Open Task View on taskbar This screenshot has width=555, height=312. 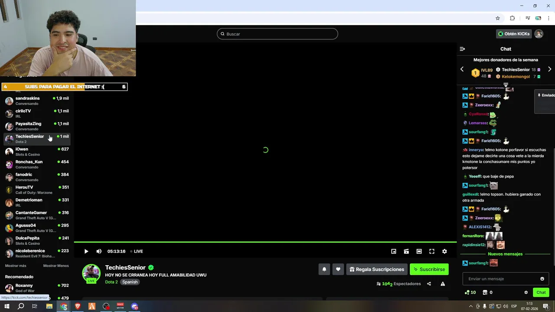tap(35, 306)
